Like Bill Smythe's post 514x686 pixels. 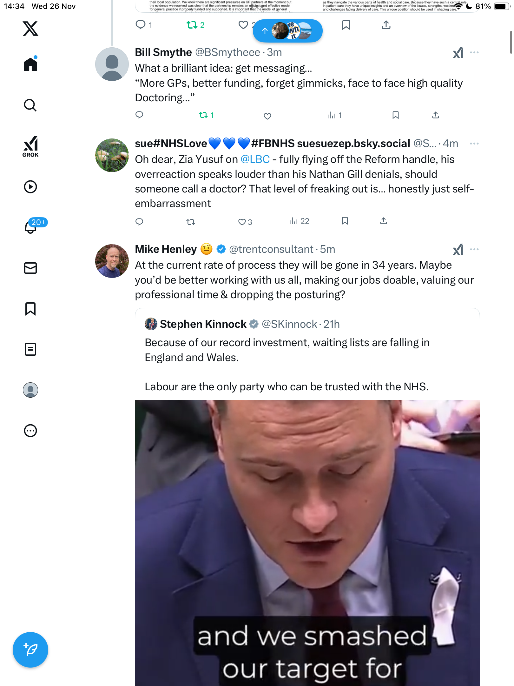tap(267, 116)
